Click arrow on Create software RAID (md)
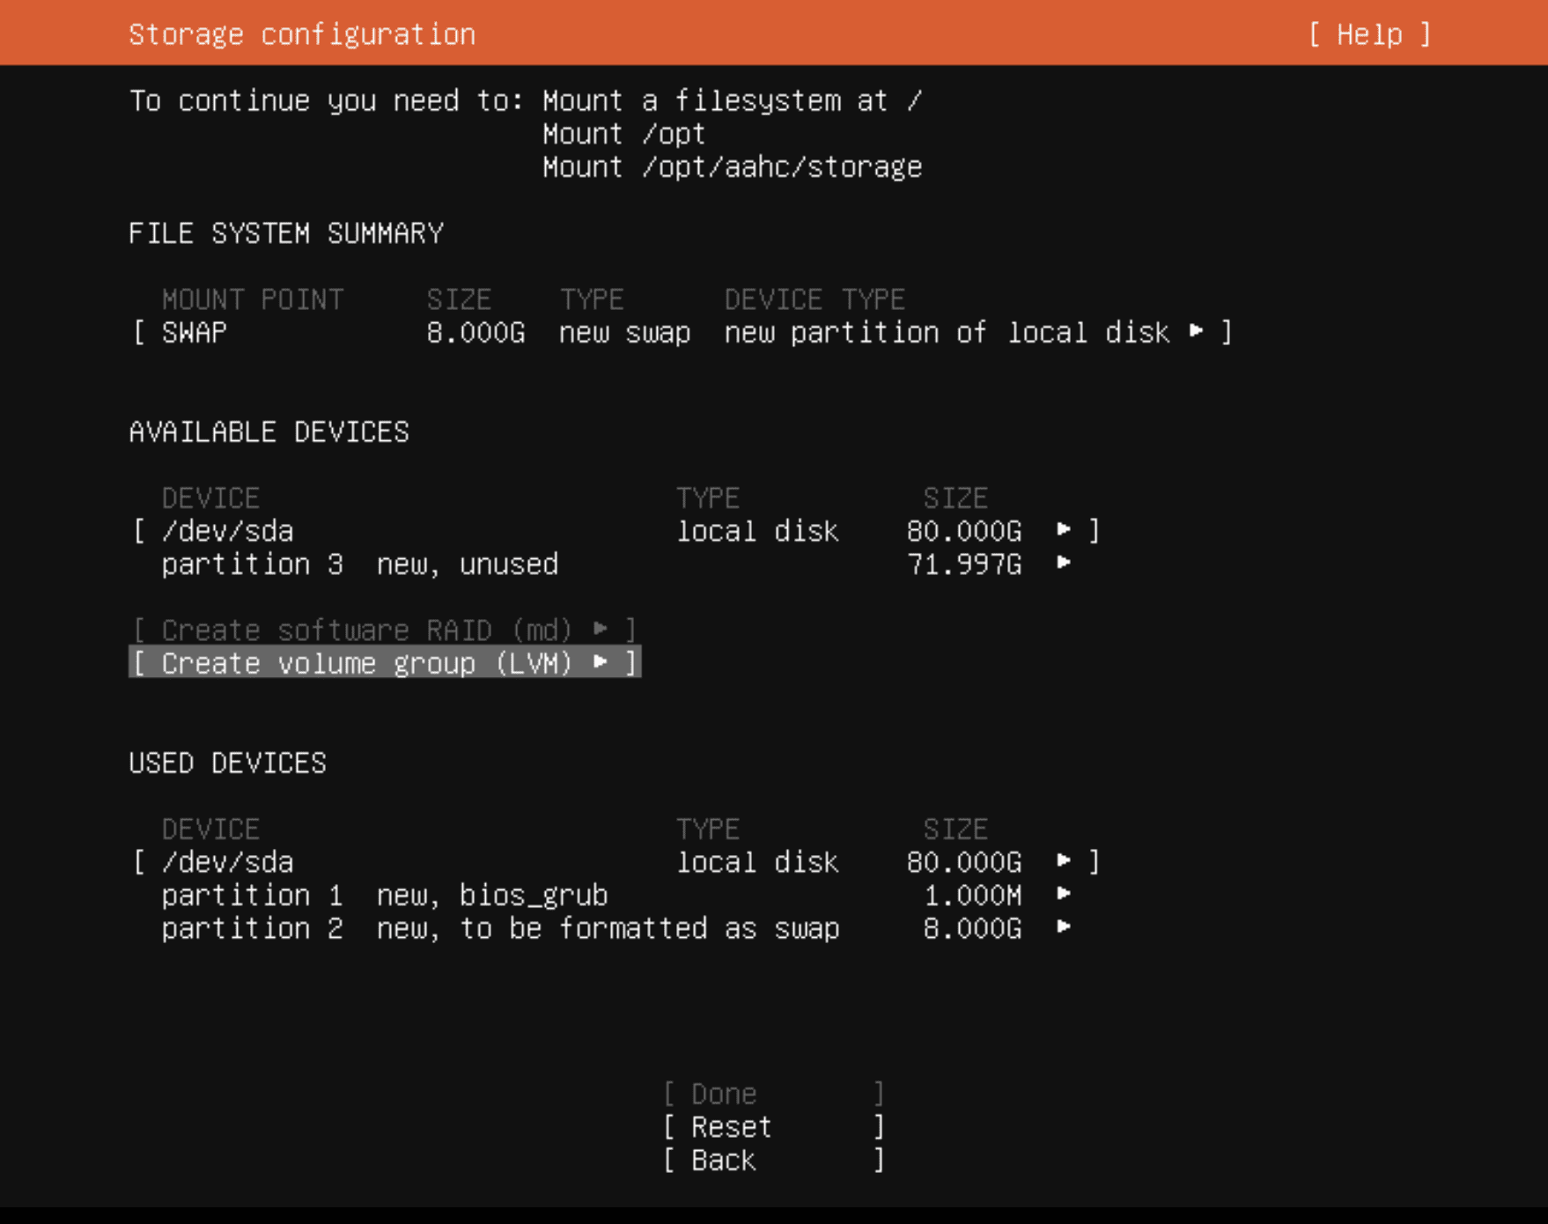1548x1224 pixels. tap(601, 629)
